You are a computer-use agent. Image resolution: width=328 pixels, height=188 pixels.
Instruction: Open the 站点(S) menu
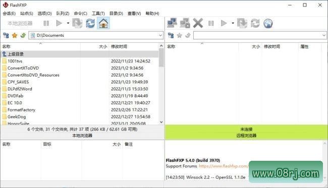click(x=27, y=14)
